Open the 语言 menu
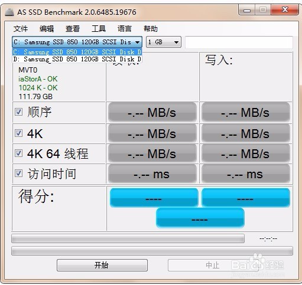The height and width of the screenshot is (285, 302). (124, 29)
